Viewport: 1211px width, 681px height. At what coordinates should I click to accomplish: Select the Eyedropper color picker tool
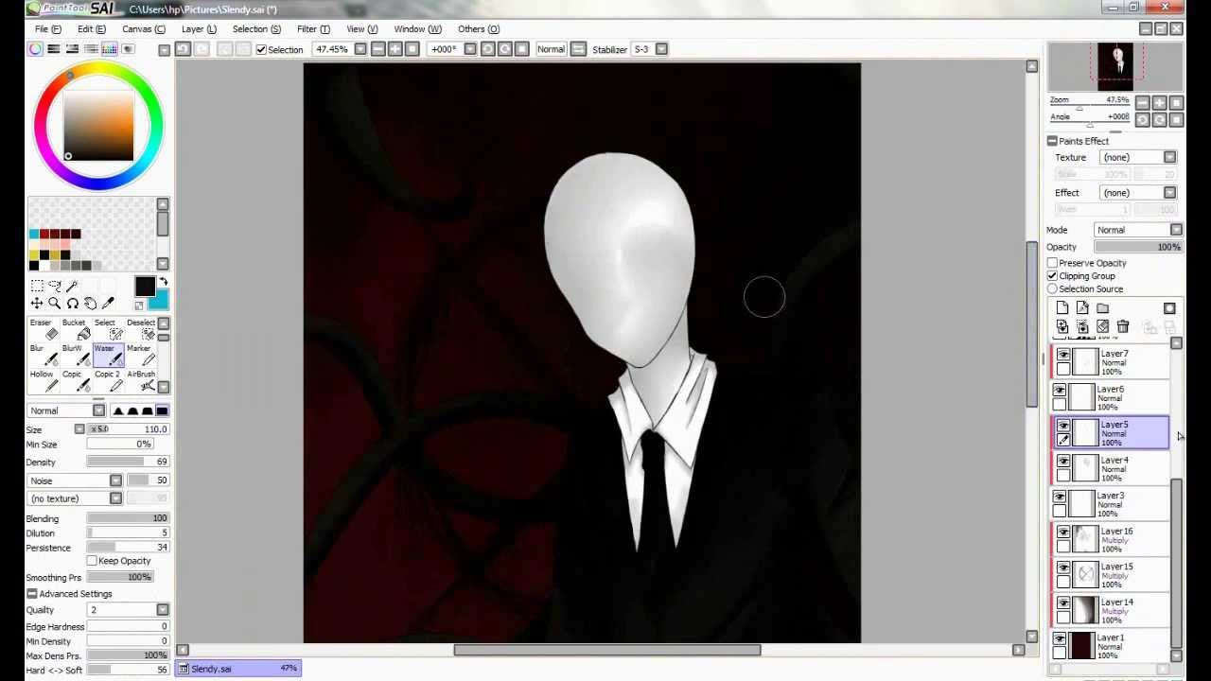108,304
